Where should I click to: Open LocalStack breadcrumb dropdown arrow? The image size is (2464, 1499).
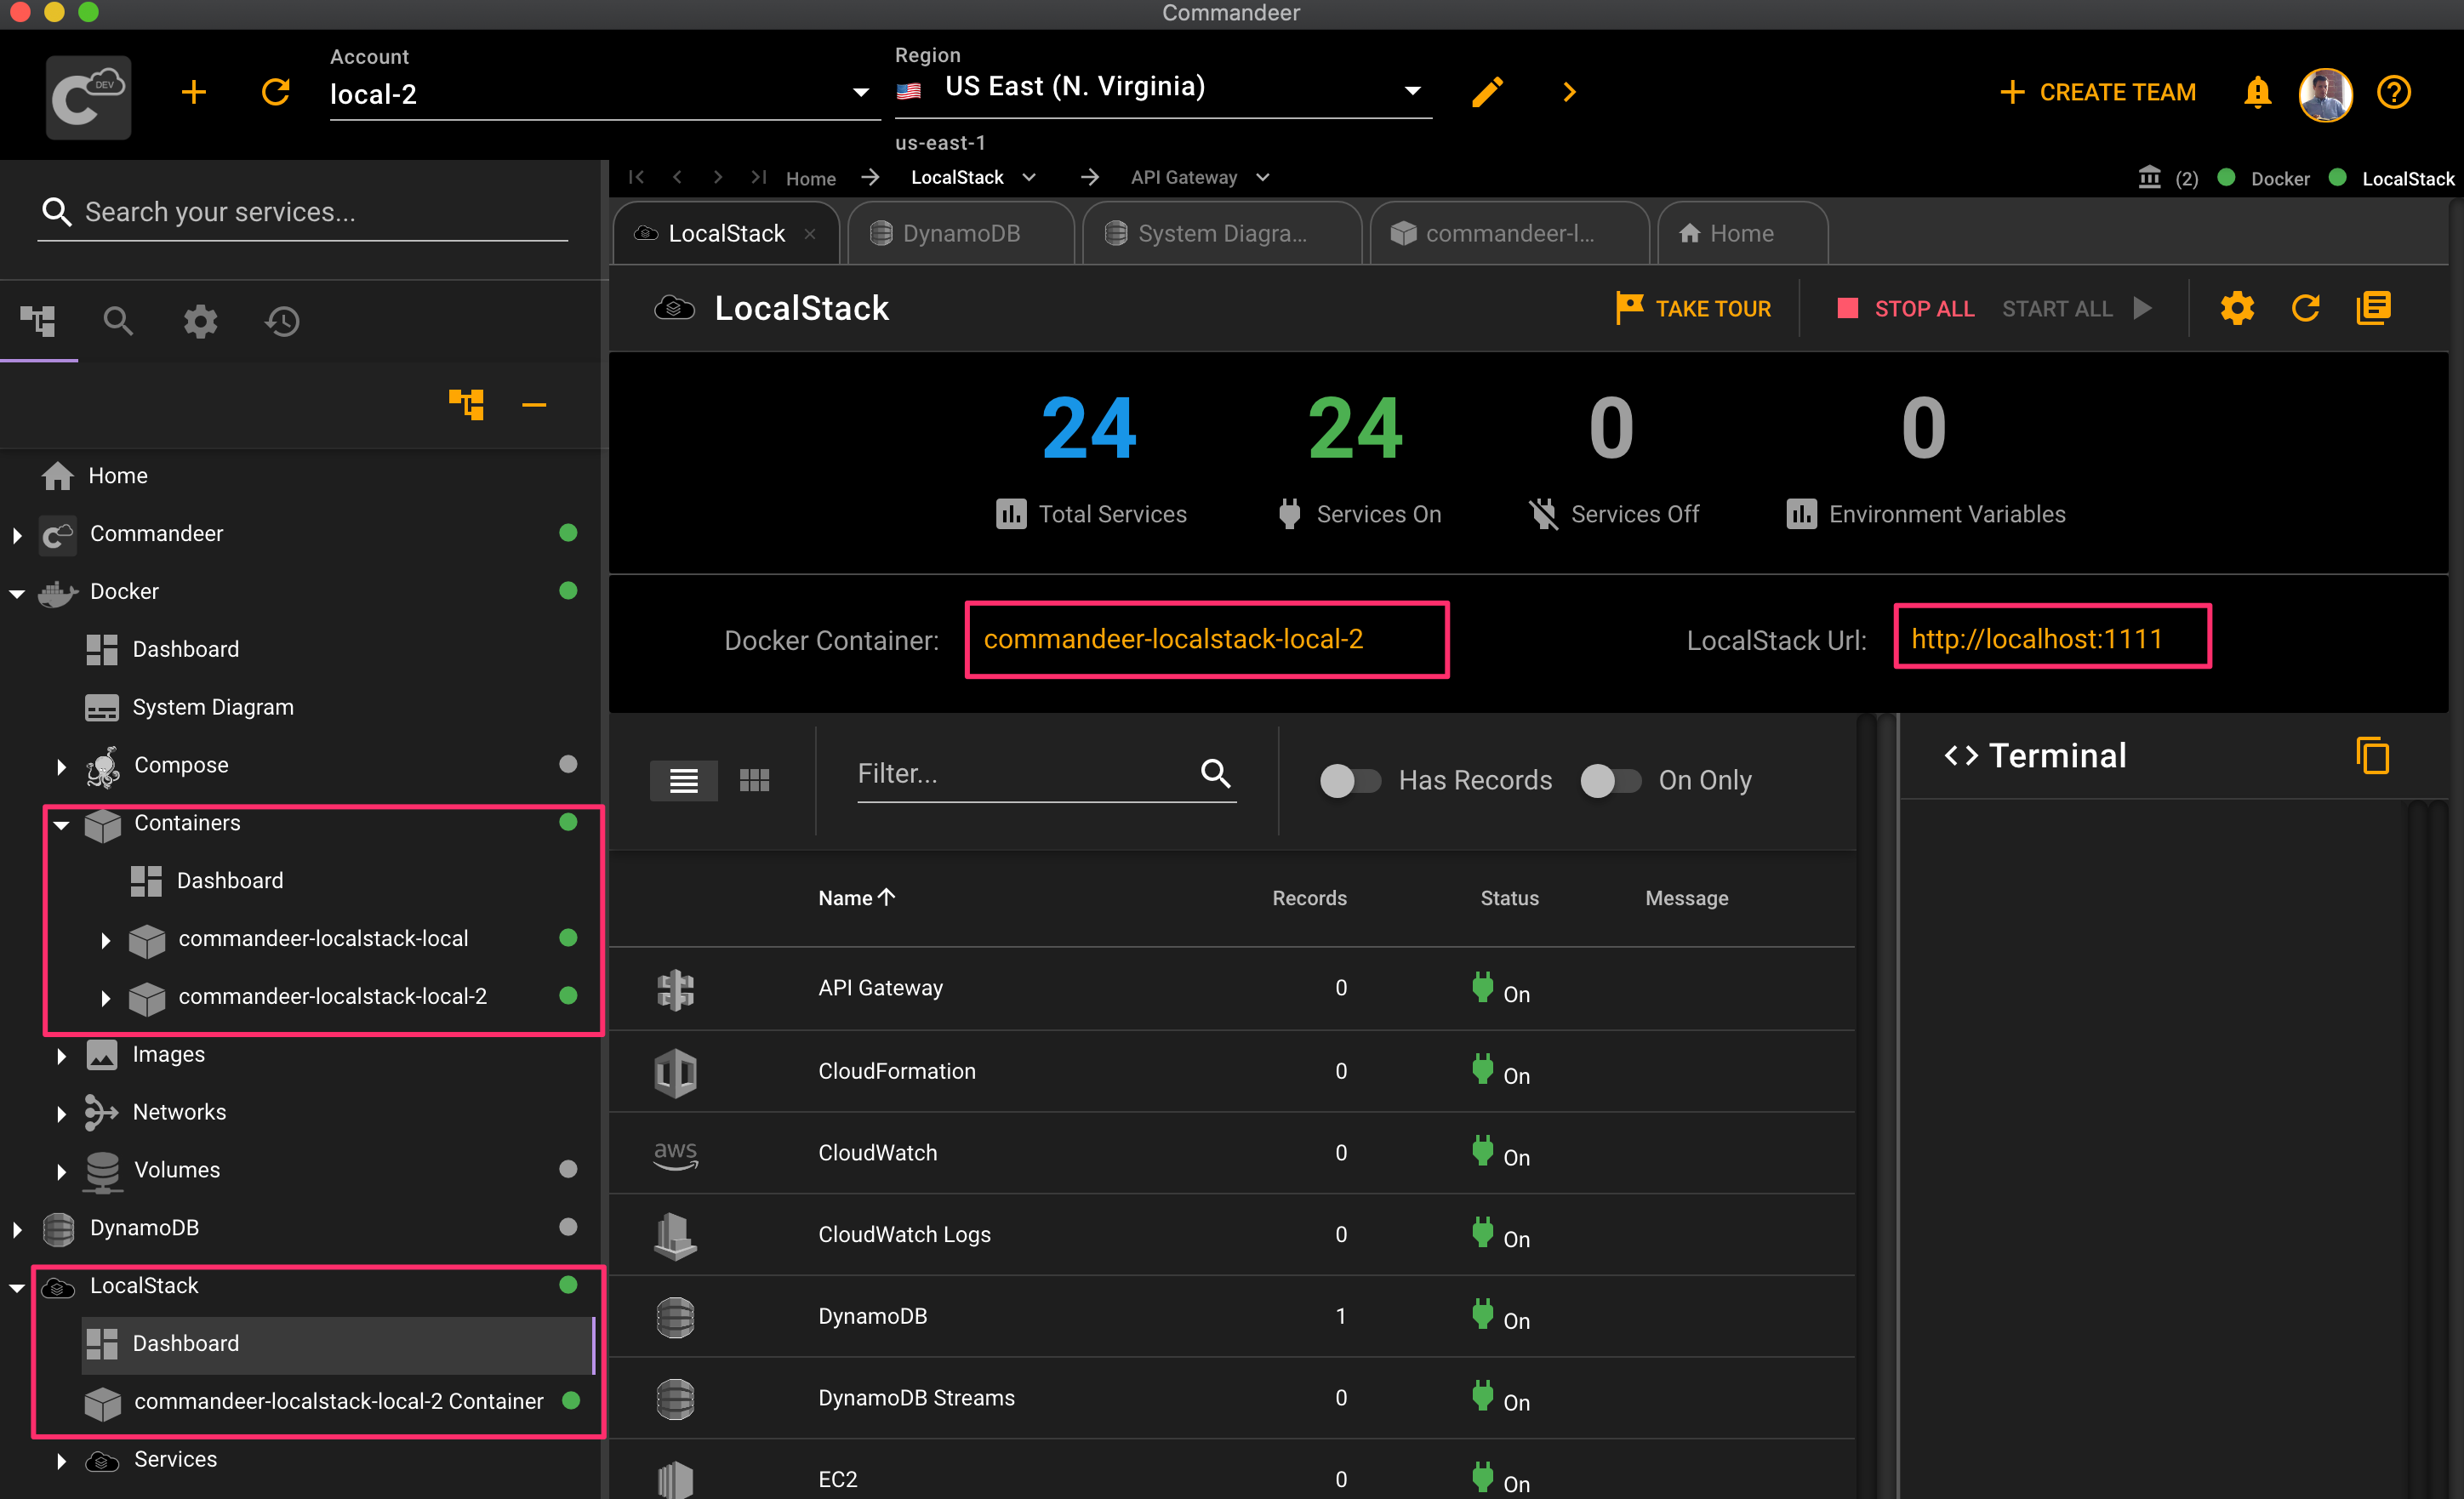pos(1029,177)
